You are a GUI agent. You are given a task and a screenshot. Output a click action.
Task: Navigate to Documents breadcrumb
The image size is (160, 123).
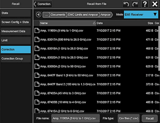[58, 15]
